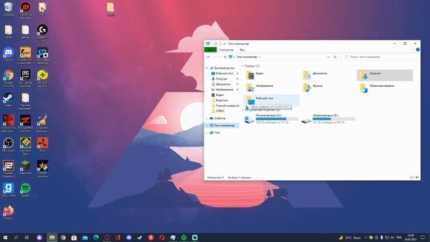Open Task View on taskbar

(x=27, y=237)
